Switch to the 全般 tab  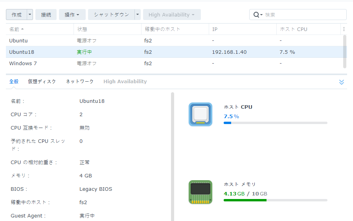(14, 82)
